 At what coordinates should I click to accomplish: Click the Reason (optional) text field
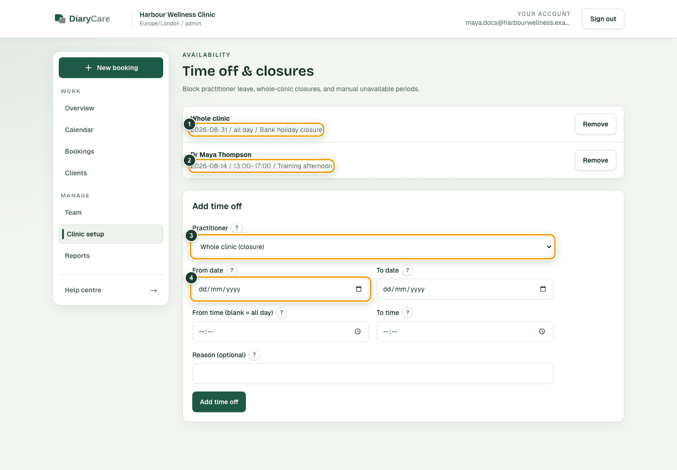(373, 374)
